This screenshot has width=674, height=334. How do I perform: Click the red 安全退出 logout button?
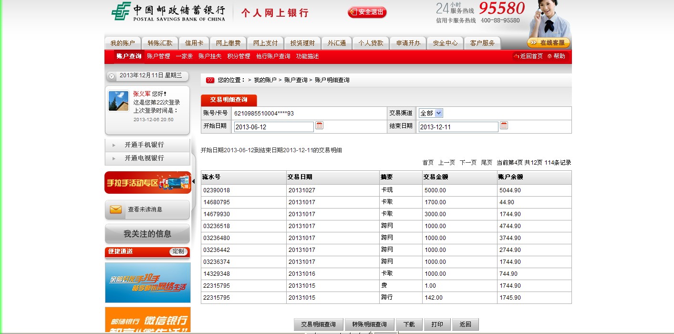tap(367, 12)
